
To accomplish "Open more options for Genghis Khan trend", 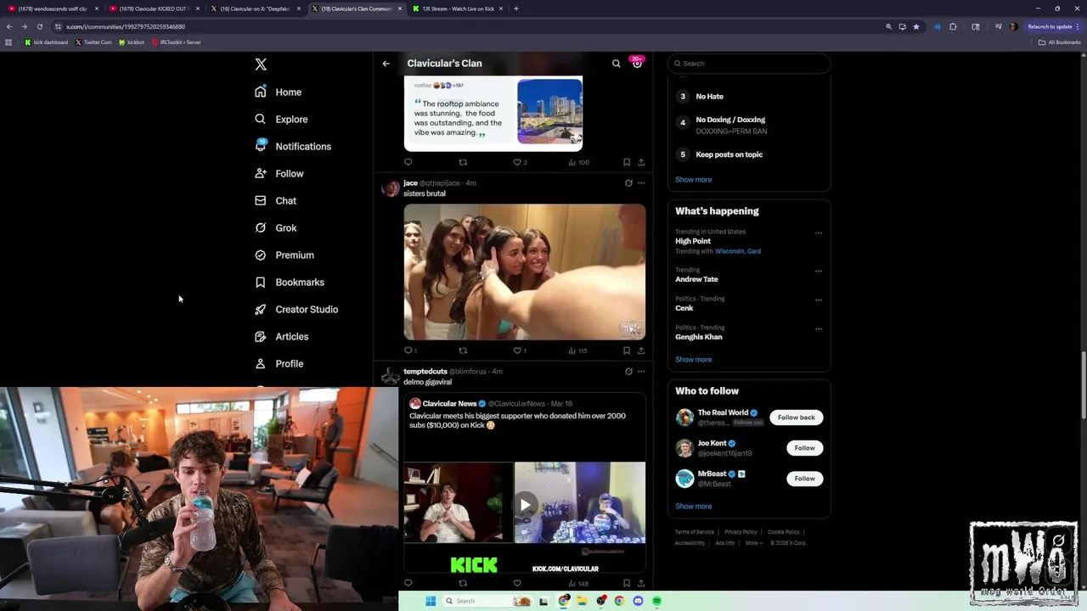I will click(819, 328).
